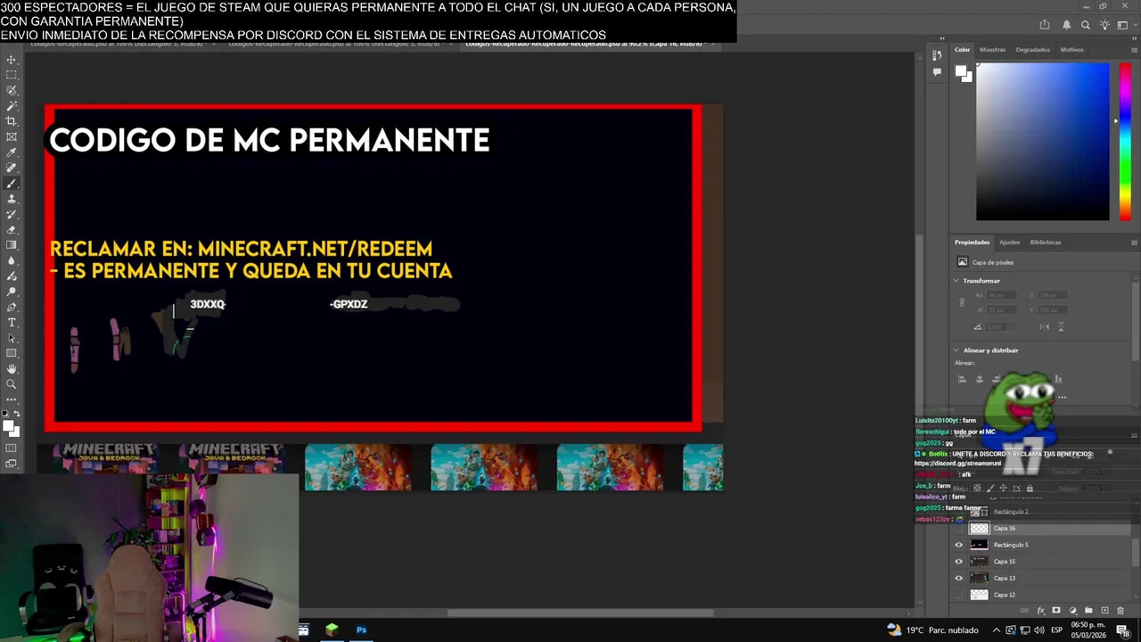Screen dimensions: 1141x642
Task: Adjust the vertical hue slider
Action: [1125, 142]
